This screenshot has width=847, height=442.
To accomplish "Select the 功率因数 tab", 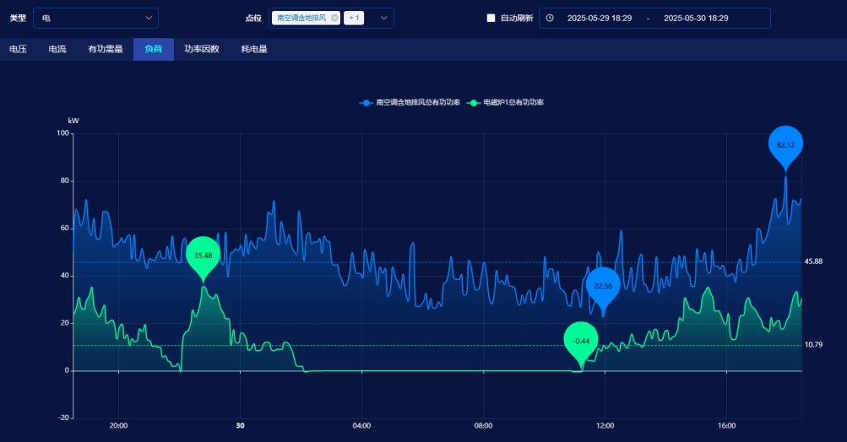I will coord(202,49).
